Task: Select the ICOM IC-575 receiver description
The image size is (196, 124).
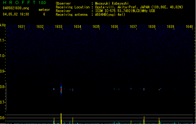Action: pos(125,11)
